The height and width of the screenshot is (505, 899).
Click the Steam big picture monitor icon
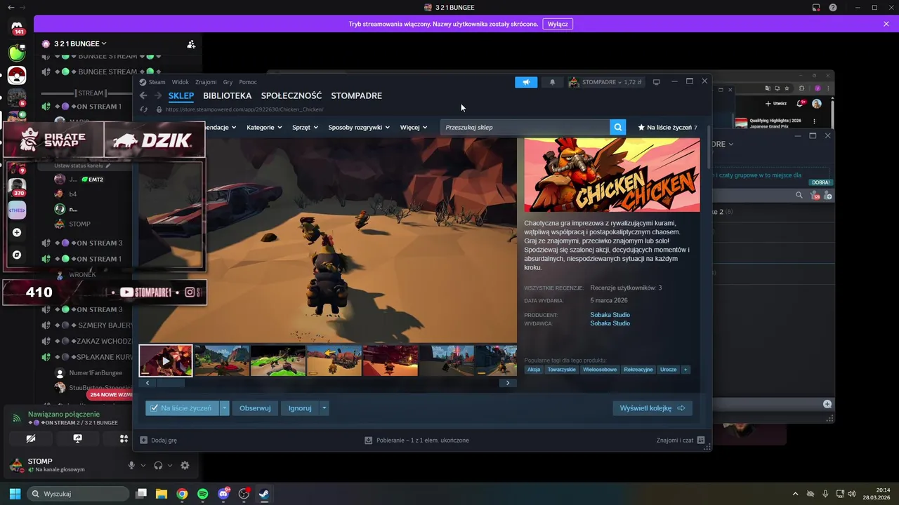click(657, 82)
